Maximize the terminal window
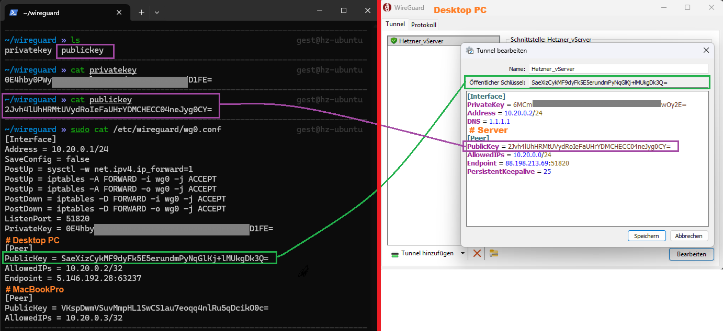The width and height of the screenshot is (723, 331). coord(344,10)
